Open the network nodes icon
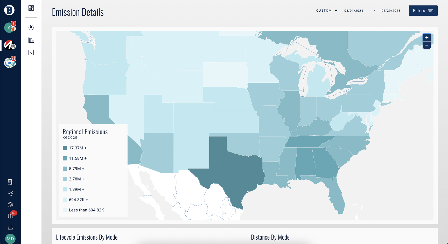 point(10,193)
